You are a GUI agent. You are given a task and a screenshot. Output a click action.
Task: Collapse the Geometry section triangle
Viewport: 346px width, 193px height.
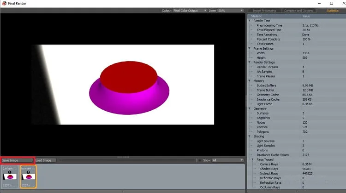click(x=250, y=108)
